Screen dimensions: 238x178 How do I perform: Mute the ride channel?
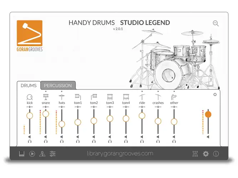coord(142,137)
